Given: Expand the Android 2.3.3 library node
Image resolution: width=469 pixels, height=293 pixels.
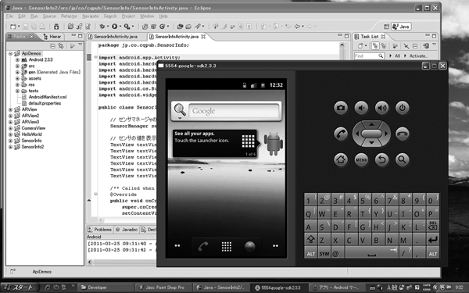Looking at the screenshot, I should [x=18, y=60].
